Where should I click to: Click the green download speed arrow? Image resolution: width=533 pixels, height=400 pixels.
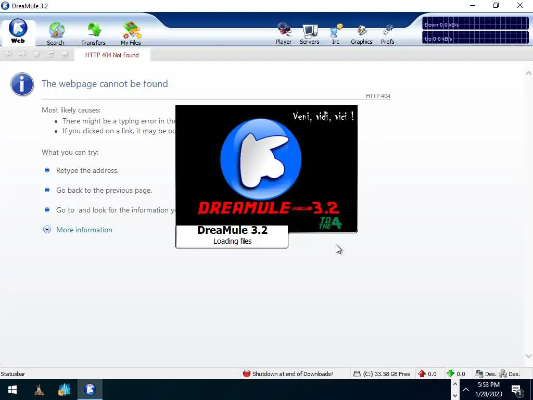(450, 374)
